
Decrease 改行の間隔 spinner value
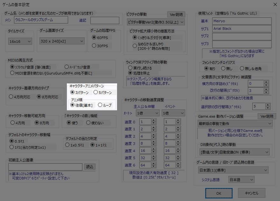266,92
